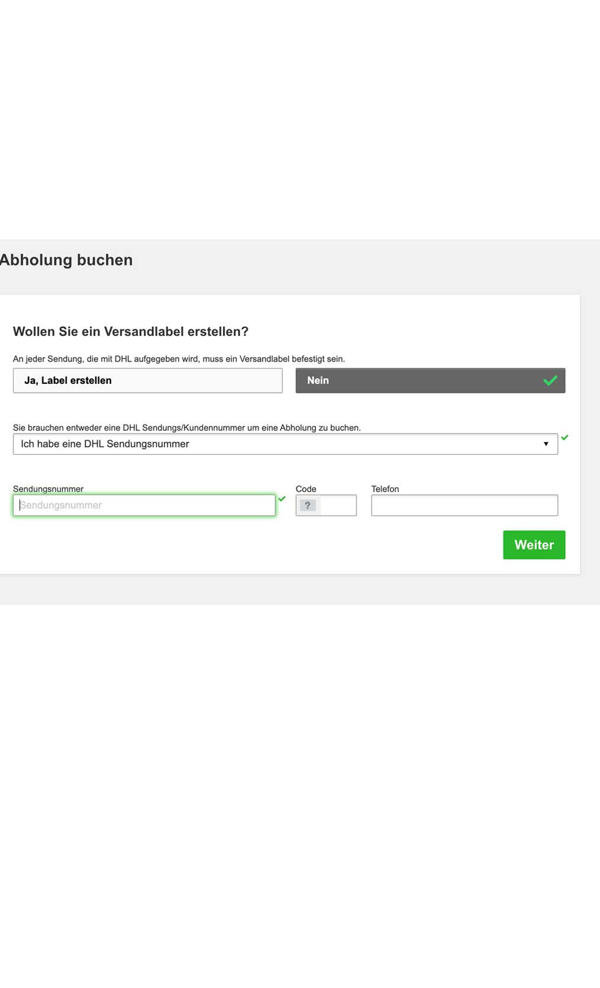
Task: Click the dropdown's black arrow
Action: click(546, 444)
